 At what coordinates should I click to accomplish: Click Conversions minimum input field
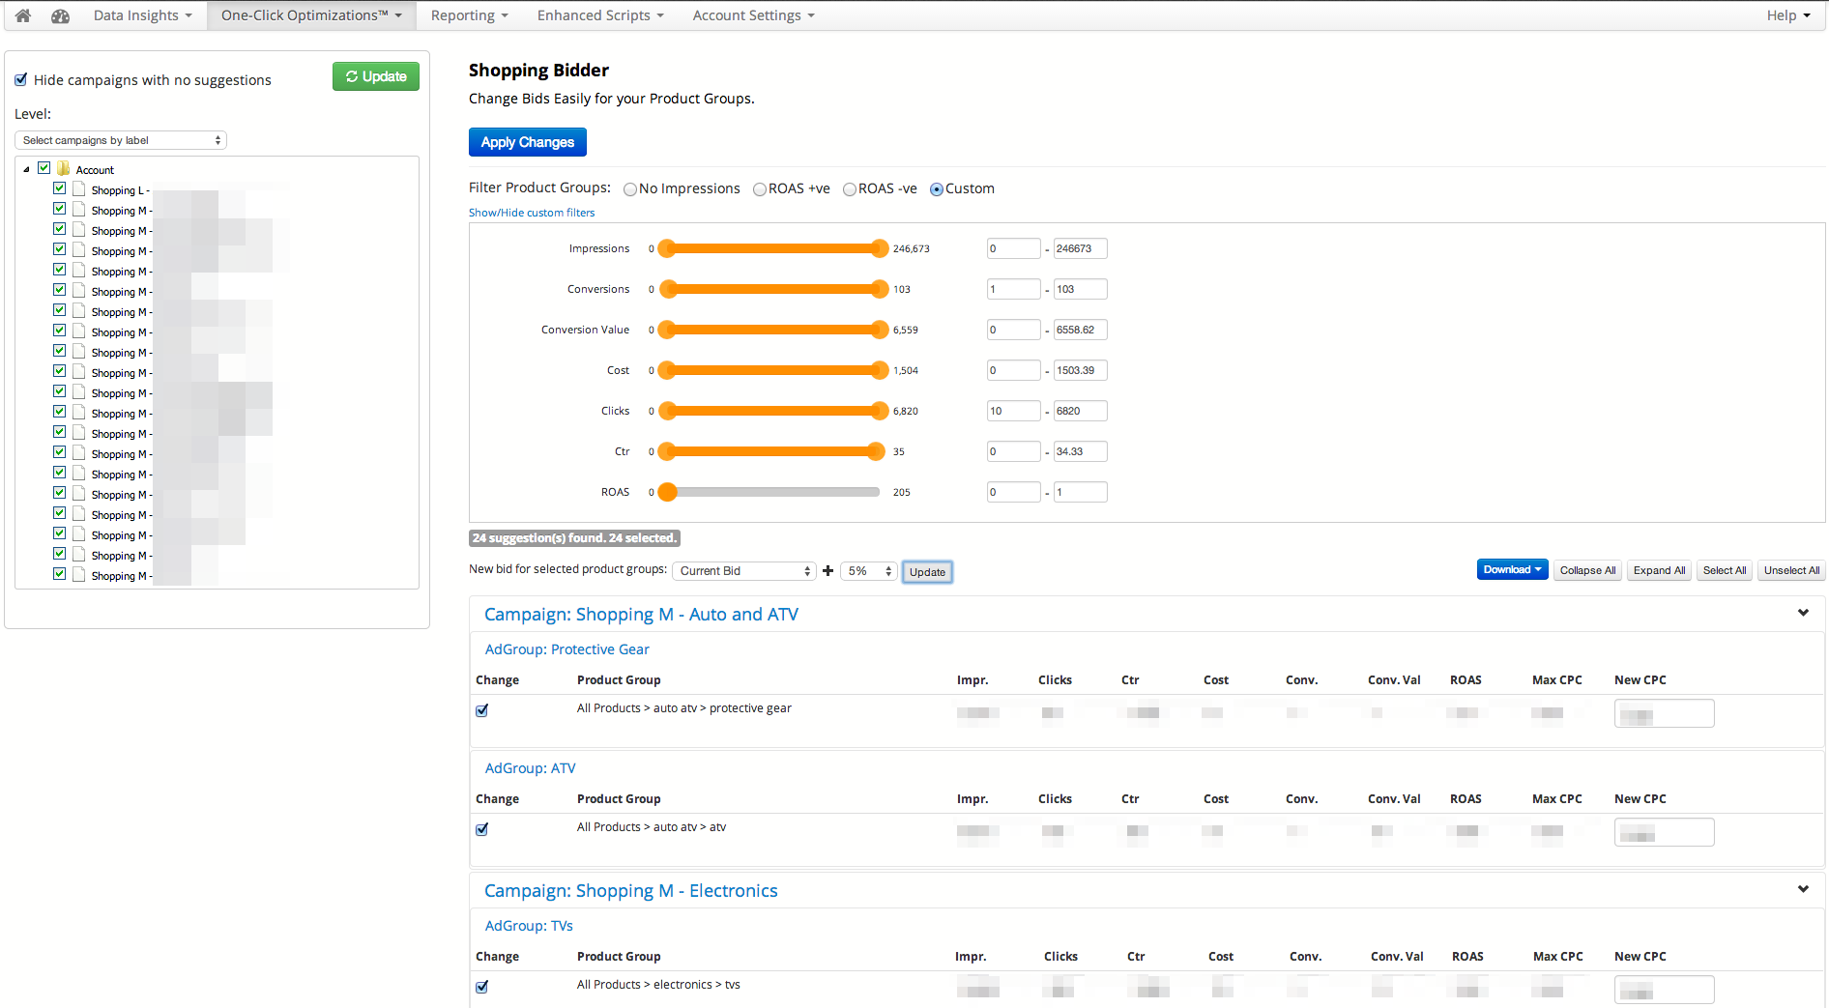point(1013,289)
